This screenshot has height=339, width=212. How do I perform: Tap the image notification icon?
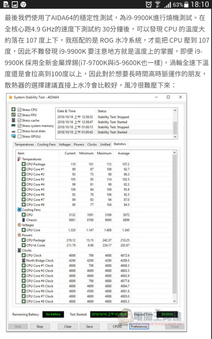[15, 4]
